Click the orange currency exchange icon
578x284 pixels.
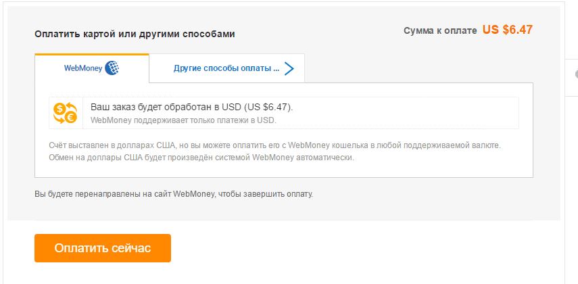[66, 113]
